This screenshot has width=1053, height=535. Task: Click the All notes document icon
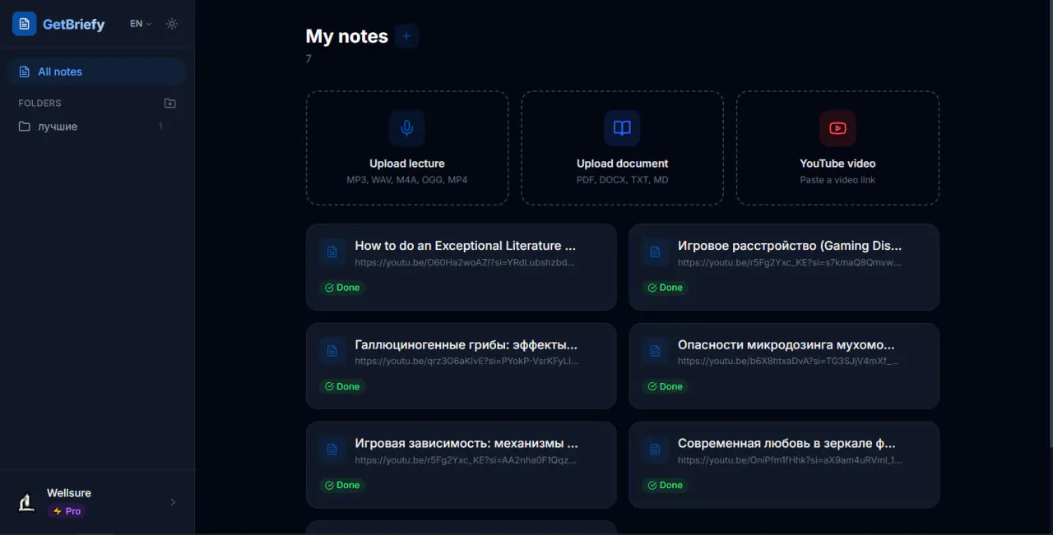[25, 71]
